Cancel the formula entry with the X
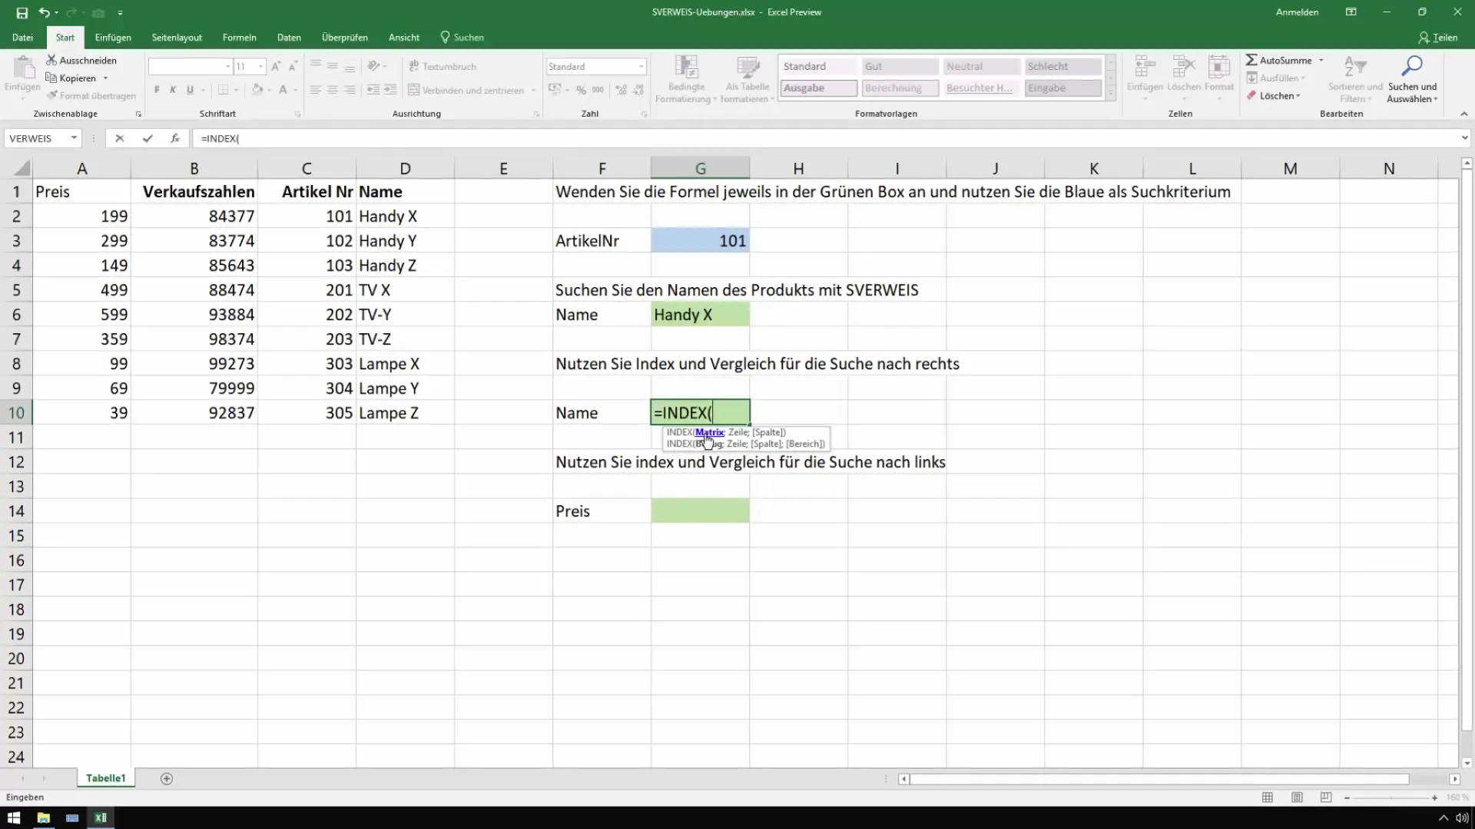Image resolution: width=1475 pixels, height=829 pixels. (x=119, y=138)
